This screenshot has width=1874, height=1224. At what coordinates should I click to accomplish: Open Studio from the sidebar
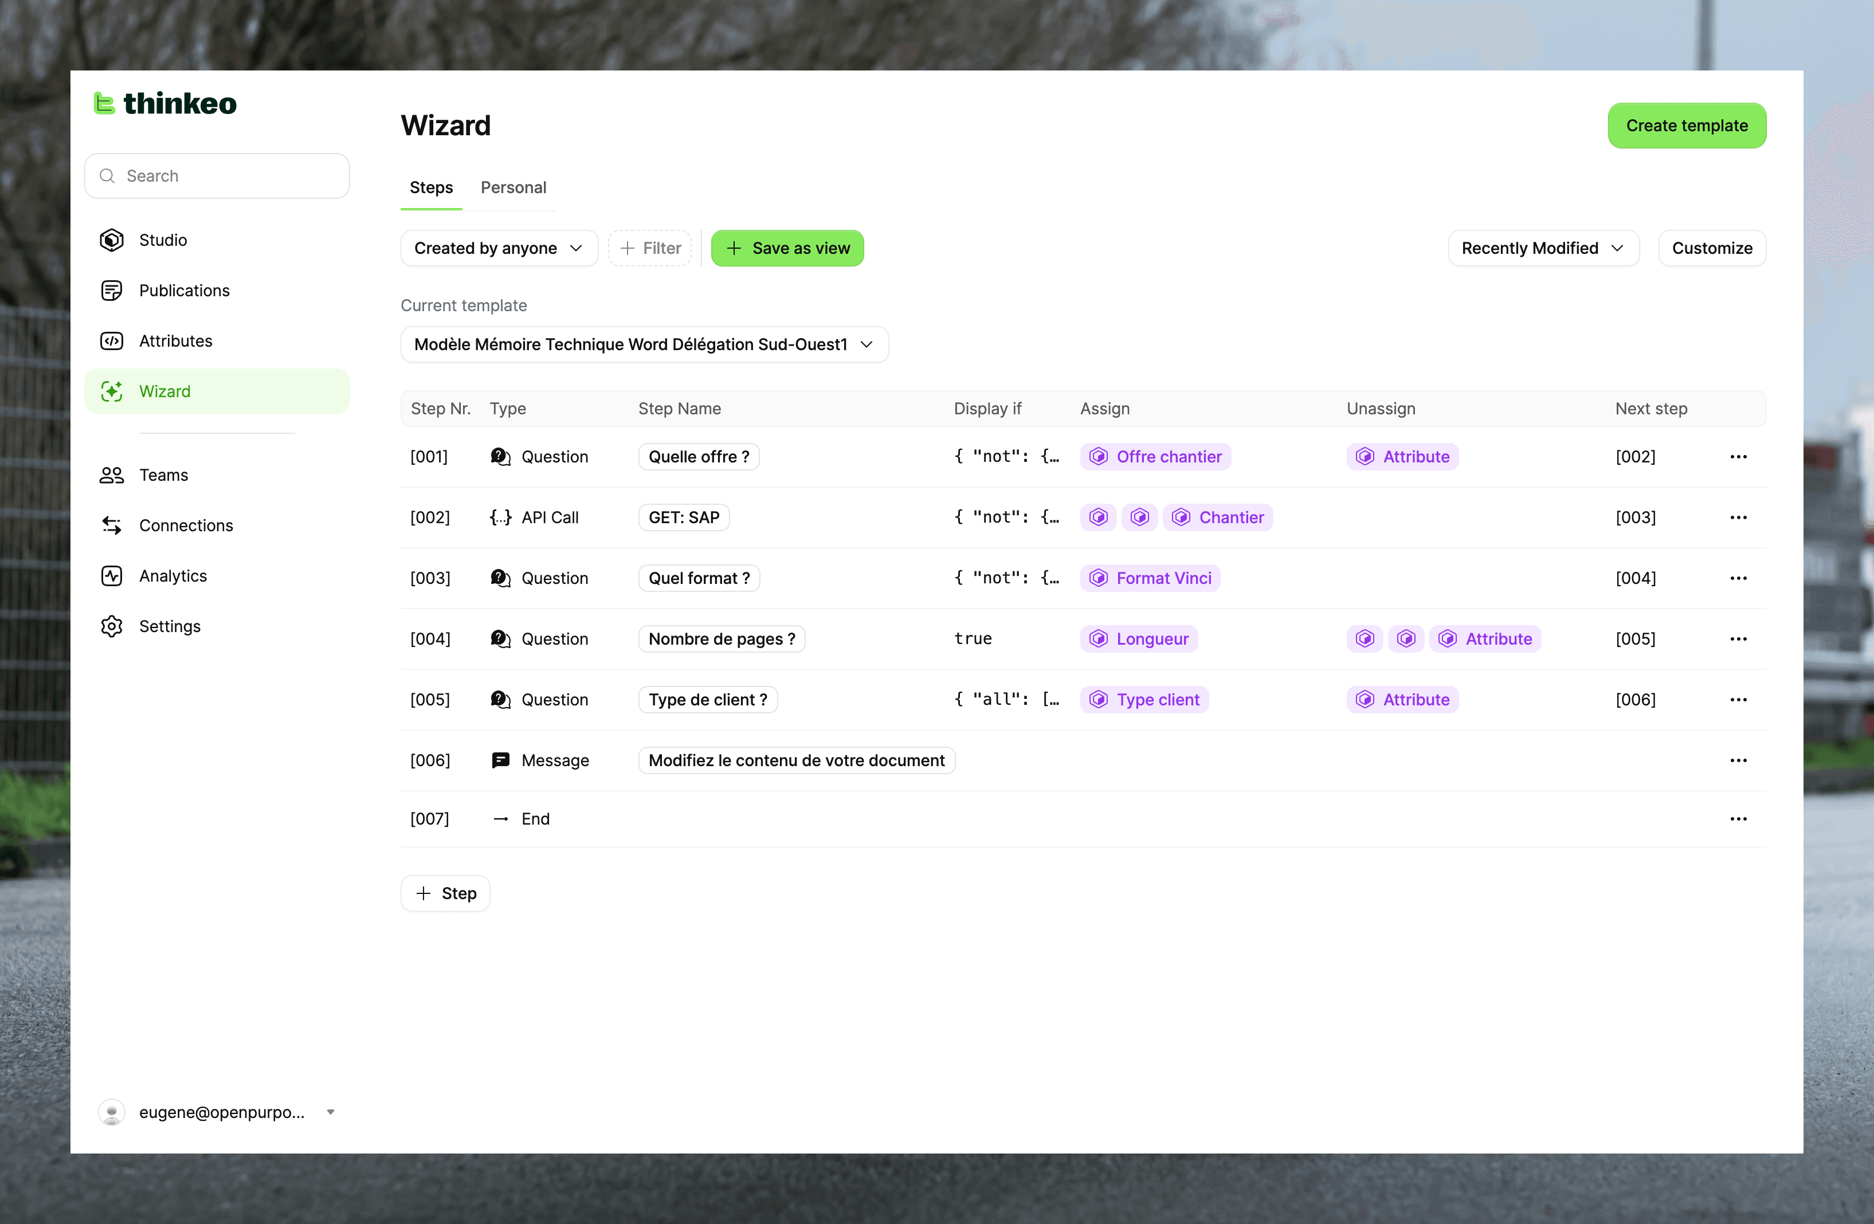click(x=163, y=240)
